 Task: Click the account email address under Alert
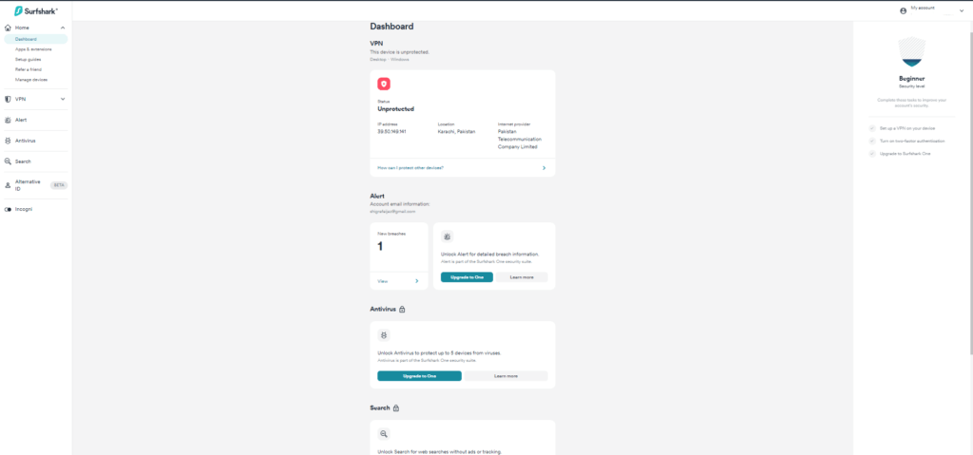click(x=392, y=212)
